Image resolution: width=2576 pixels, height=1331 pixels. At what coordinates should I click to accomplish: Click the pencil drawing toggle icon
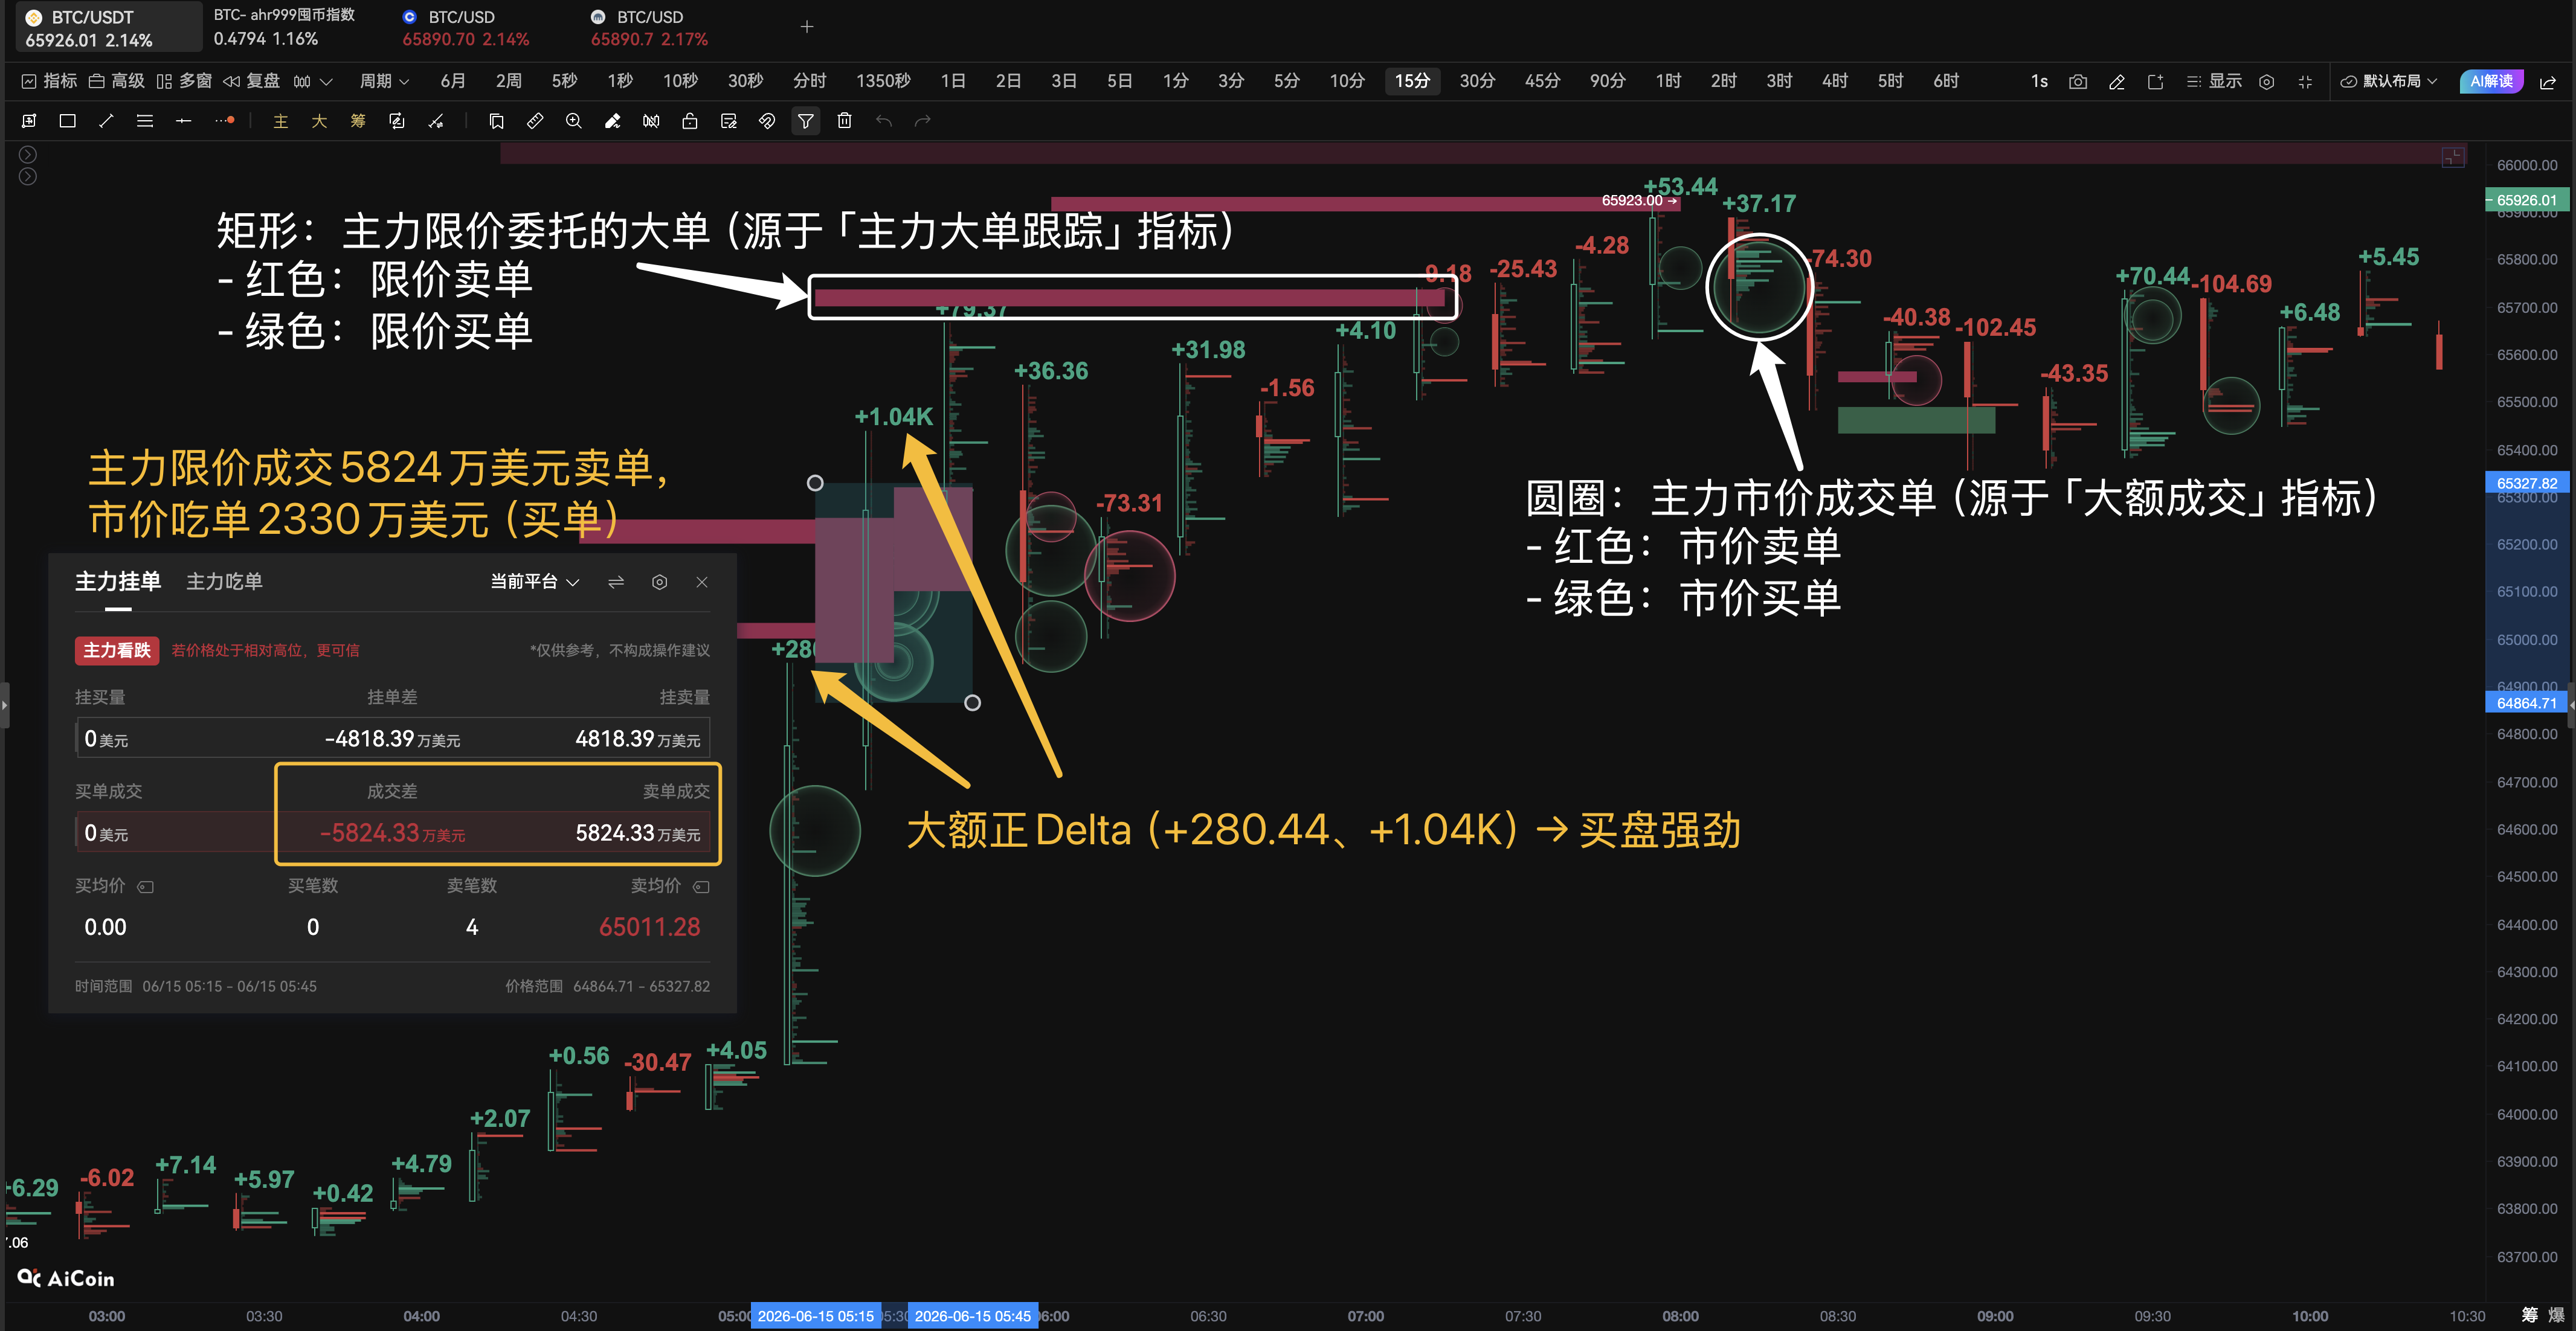[2117, 82]
